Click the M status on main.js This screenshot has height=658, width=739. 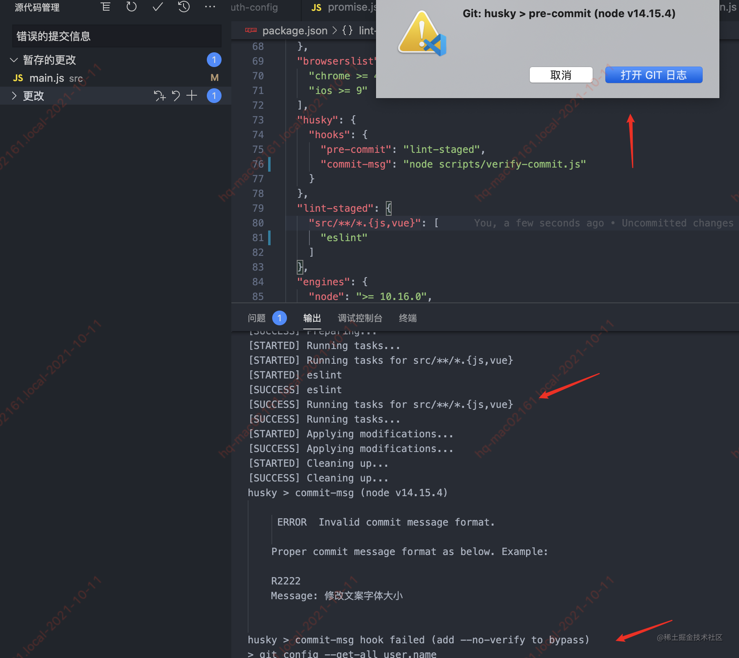pos(215,78)
